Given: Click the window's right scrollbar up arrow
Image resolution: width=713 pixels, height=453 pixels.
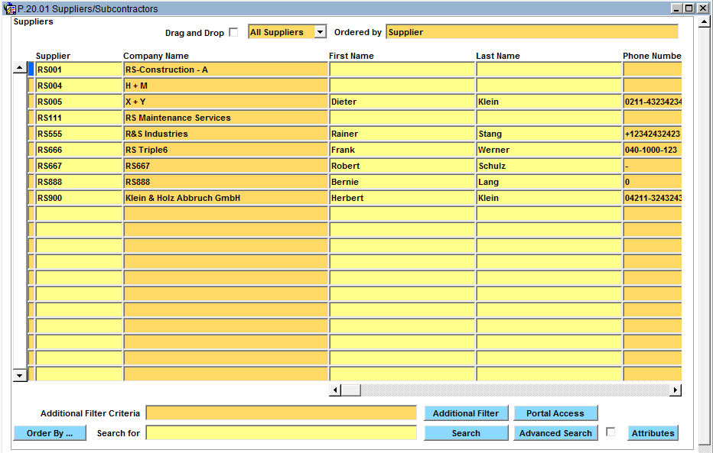Looking at the screenshot, I should pyautogui.click(x=704, y=22).
